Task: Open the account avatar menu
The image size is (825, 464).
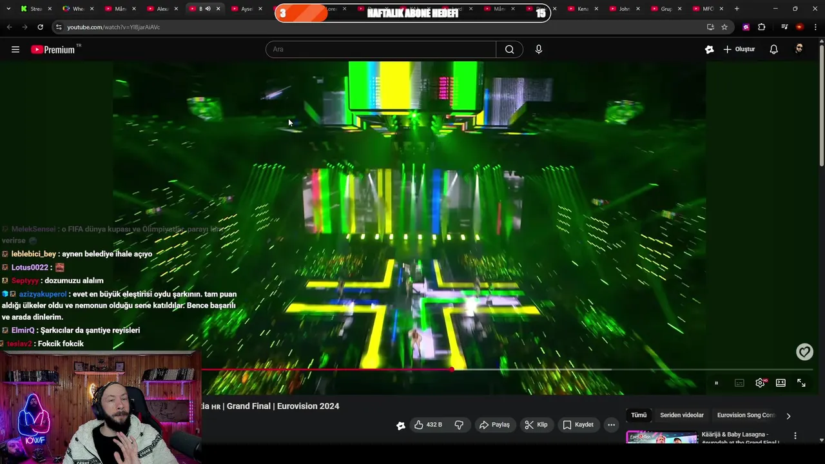Action: pyautogui.click(x=799, y=50)
